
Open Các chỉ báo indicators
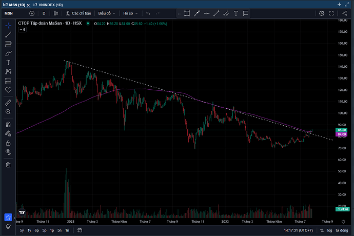pyautogui.click(x=78, y=13)
